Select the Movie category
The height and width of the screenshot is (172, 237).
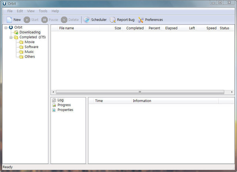(30, 42)
